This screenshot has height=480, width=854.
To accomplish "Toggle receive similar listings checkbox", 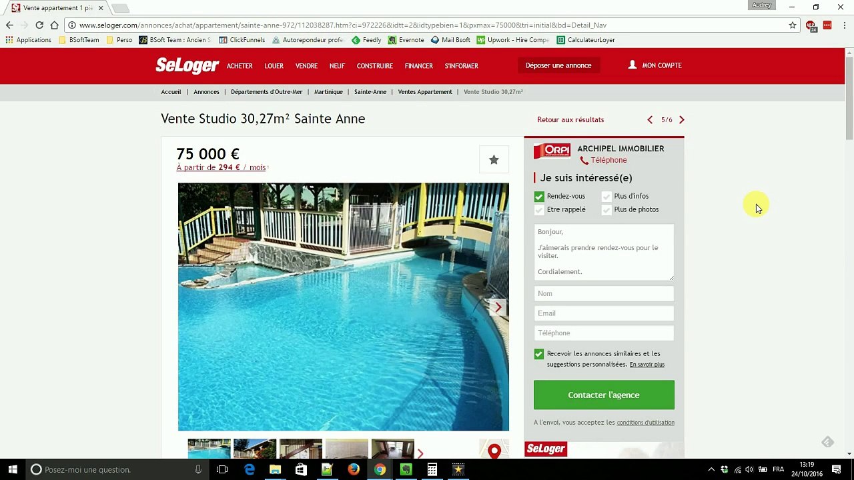I will click(539, 354).
